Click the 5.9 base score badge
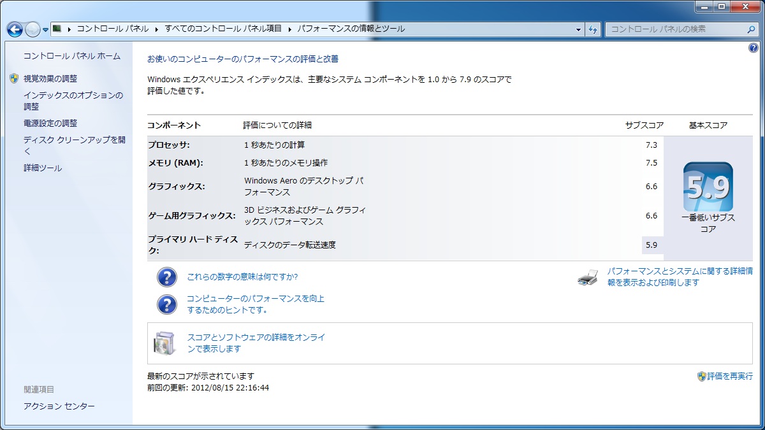This screenshot has height=430, width=765. coord(708,187)
